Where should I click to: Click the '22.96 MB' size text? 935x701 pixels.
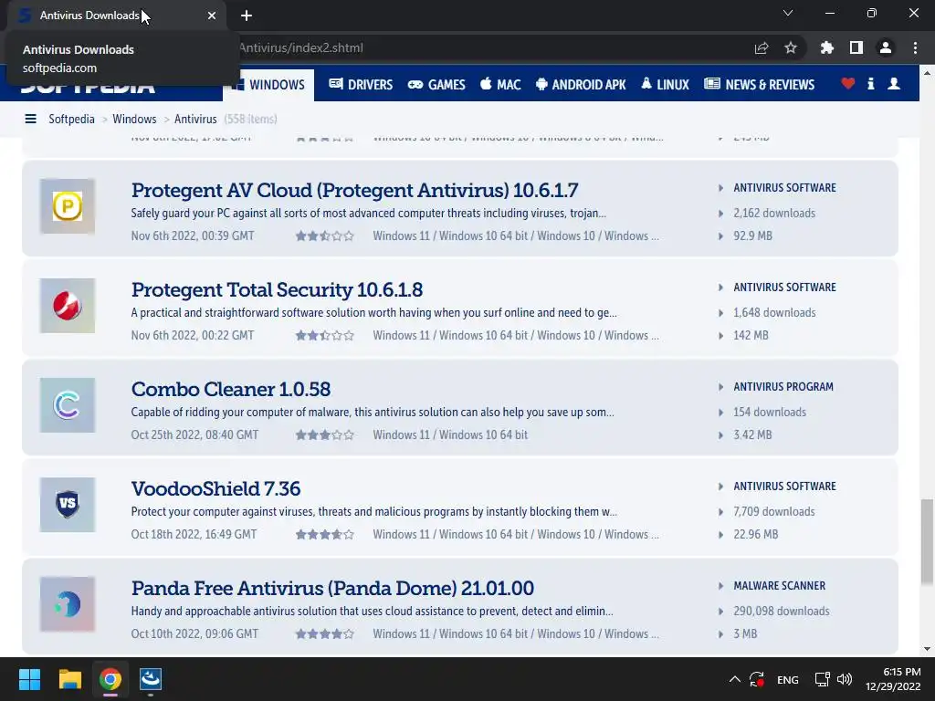point(755,535)
